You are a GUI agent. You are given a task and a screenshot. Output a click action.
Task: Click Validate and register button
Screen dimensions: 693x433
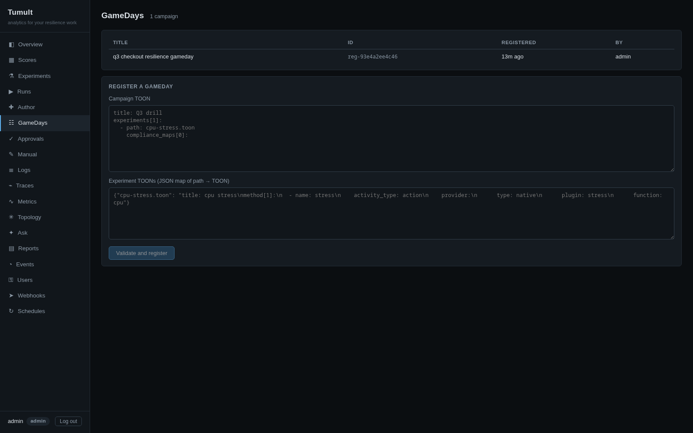pyautogui.click(x=142, y=253)
